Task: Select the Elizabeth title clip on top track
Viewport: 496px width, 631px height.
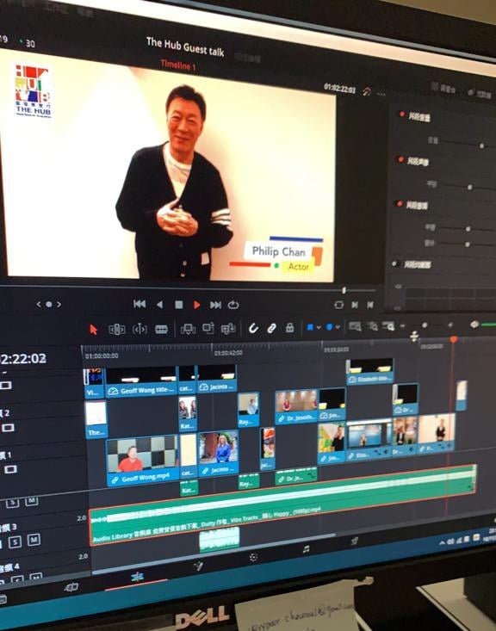Action: (370, 371)
